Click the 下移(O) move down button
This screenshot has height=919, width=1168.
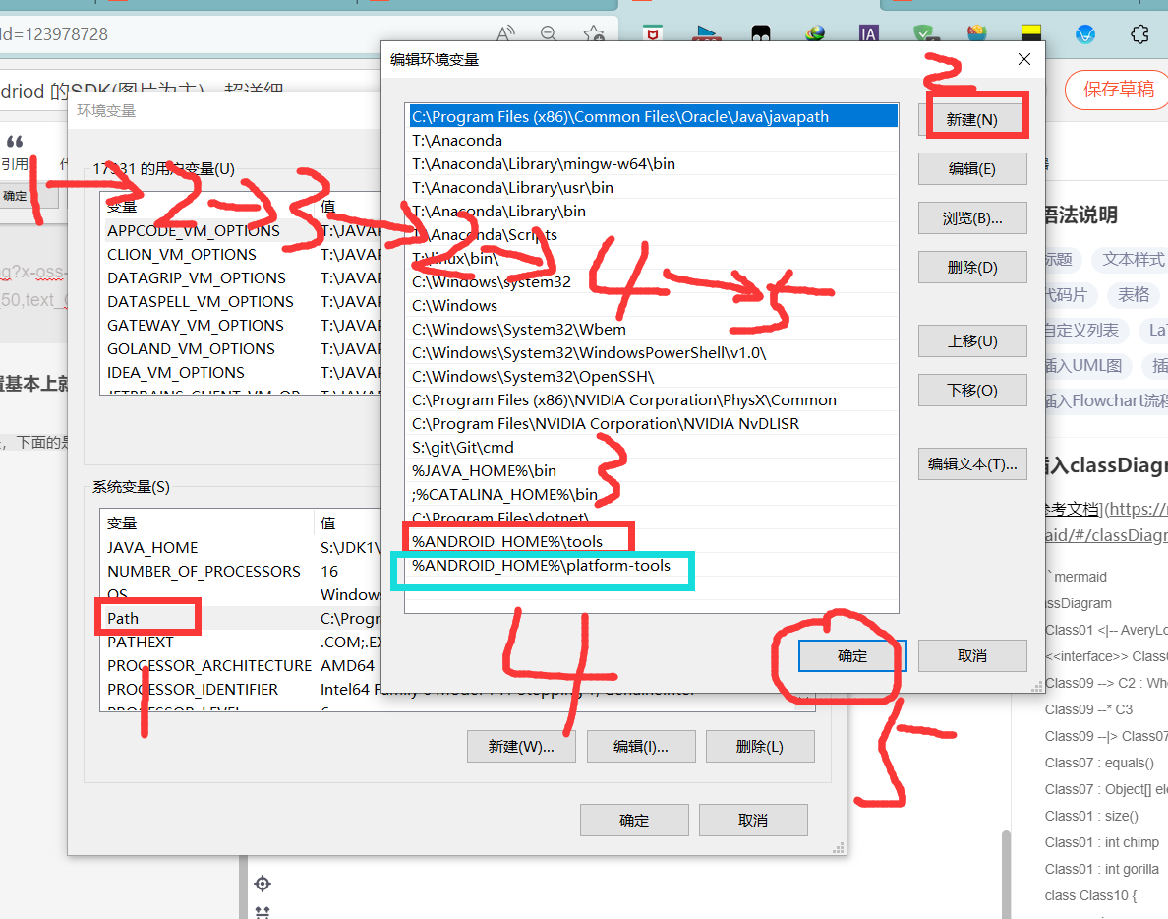972,390
